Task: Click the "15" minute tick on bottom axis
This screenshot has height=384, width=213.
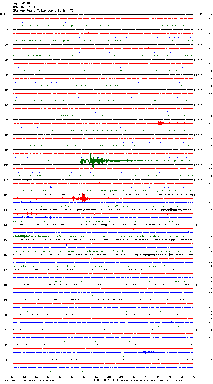Action: coord(193,377)
